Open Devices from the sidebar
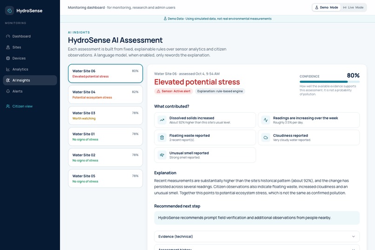The height and width of the screenshot is (250, 375). click(x=30, y=58)
